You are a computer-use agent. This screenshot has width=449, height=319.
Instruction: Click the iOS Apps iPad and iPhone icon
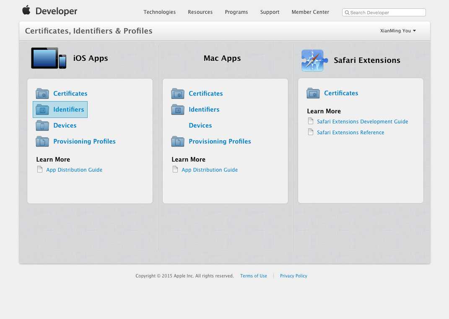coord(49,58)
